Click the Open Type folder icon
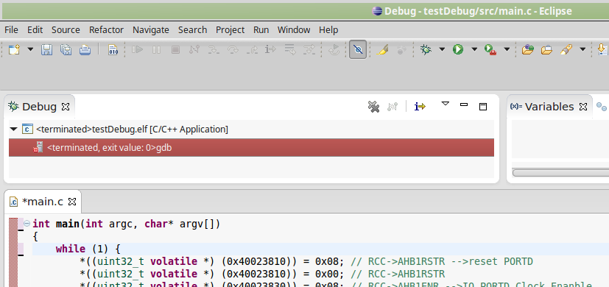Screen dimensions: 609x287 click(528, 50)
